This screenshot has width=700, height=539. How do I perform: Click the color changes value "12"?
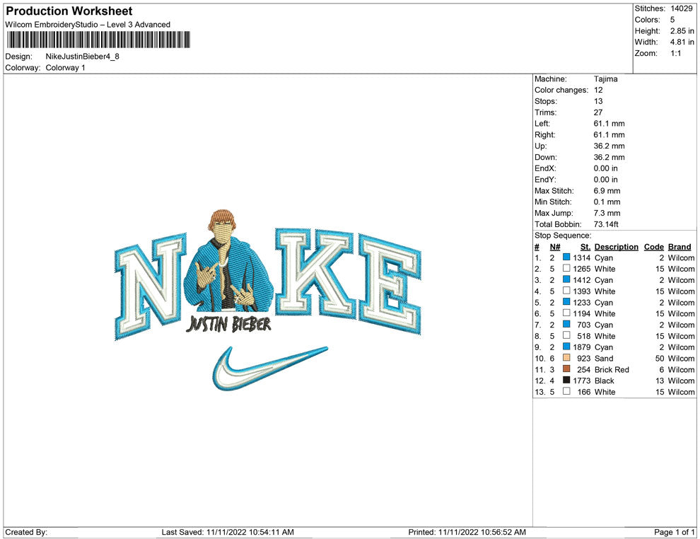click(598, 91)
